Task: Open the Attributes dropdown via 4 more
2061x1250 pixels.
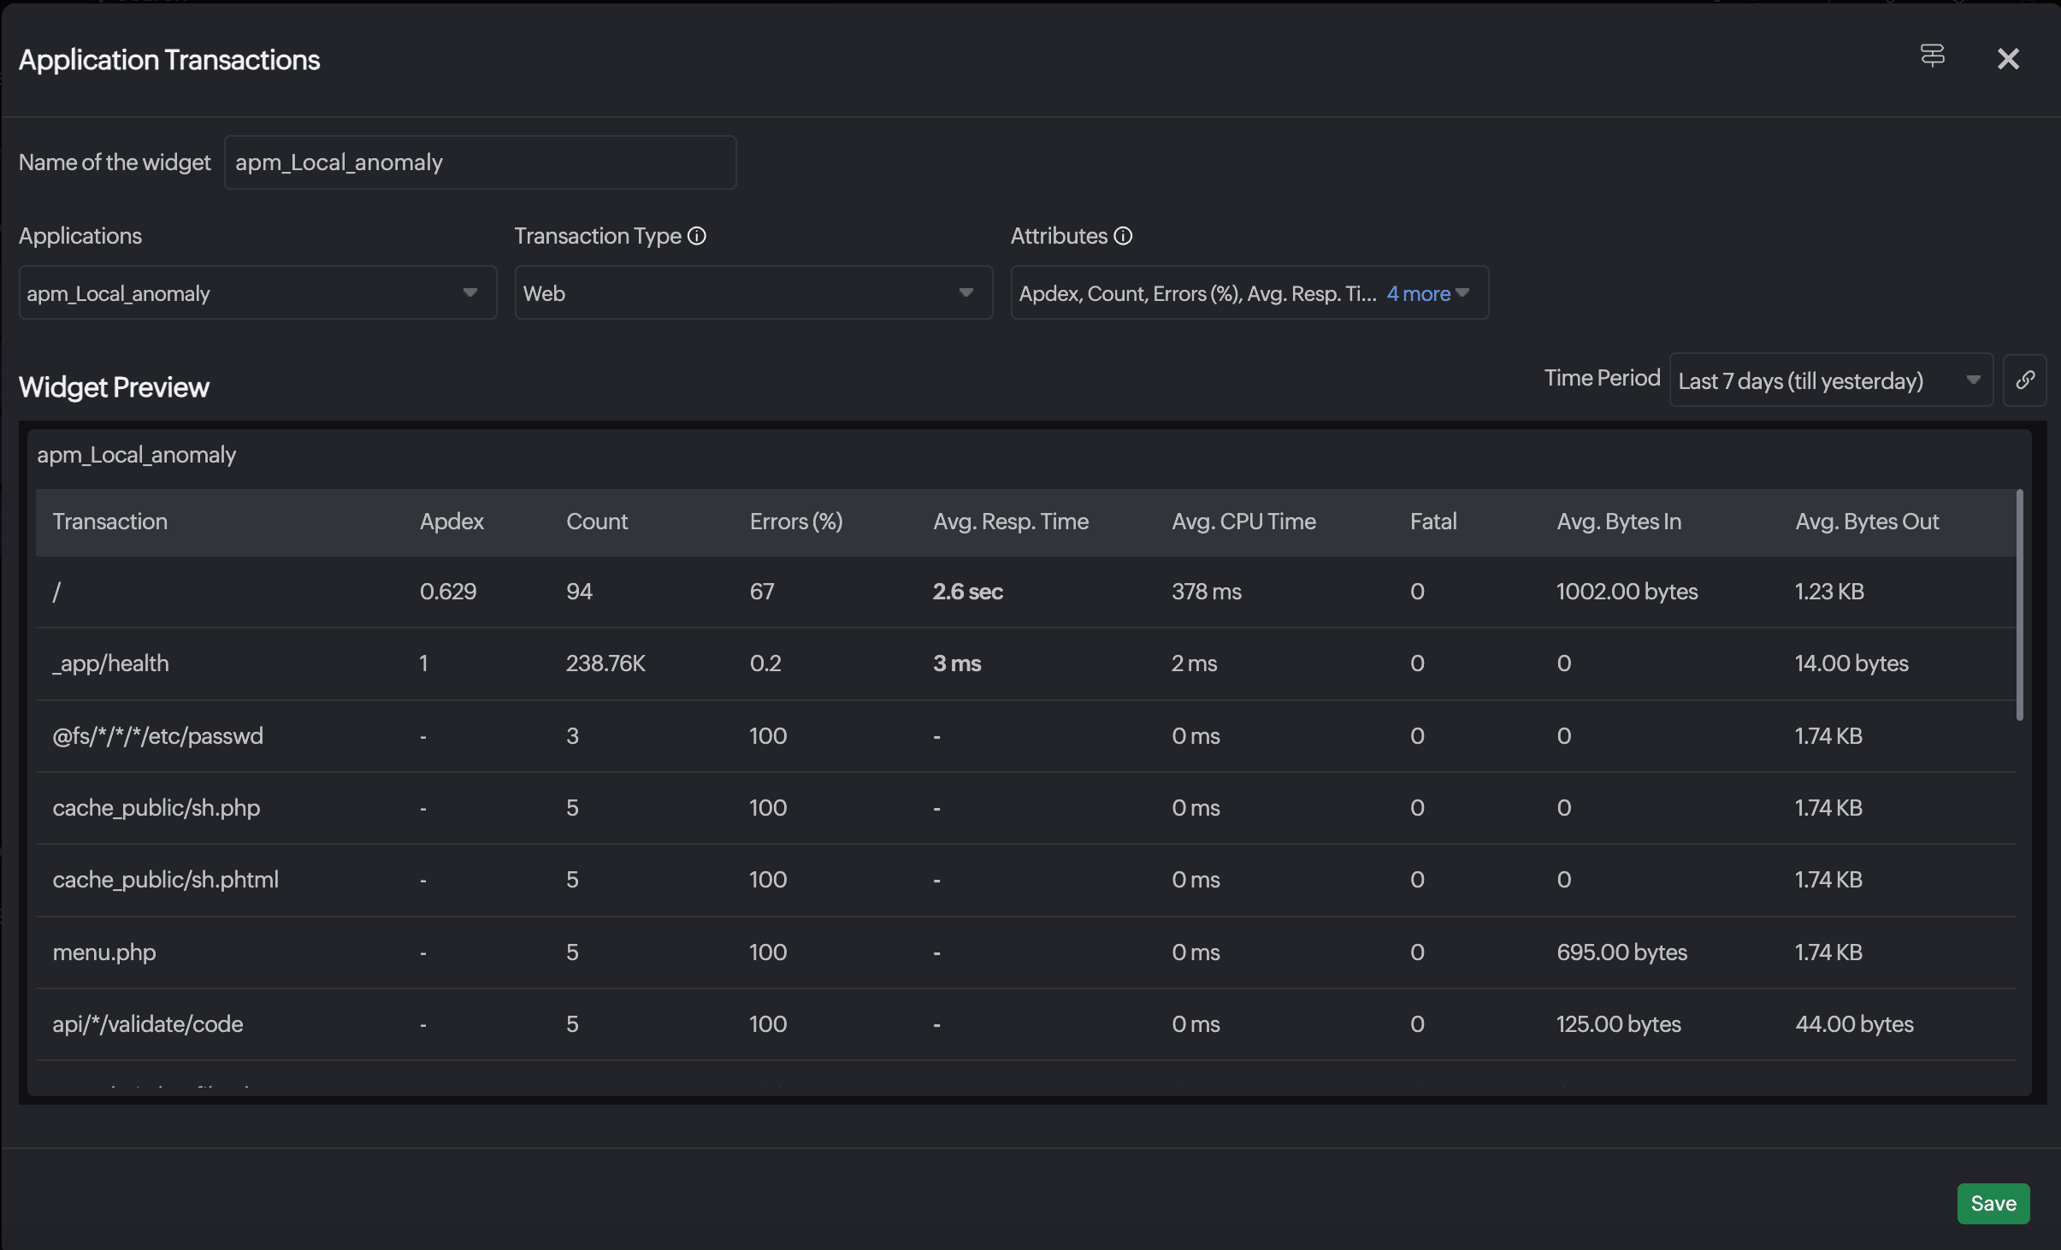Action: tap(1426, 293)
